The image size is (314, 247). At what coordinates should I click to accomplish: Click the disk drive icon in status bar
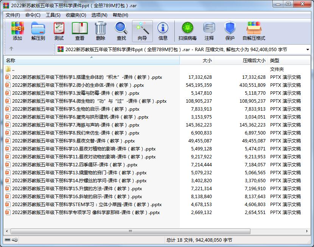(x=8, y=240)
